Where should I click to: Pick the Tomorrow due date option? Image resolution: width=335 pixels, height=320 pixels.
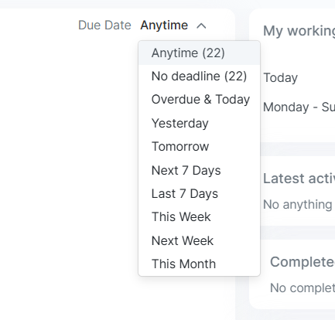pyautogui.click(x=199, y=147)
